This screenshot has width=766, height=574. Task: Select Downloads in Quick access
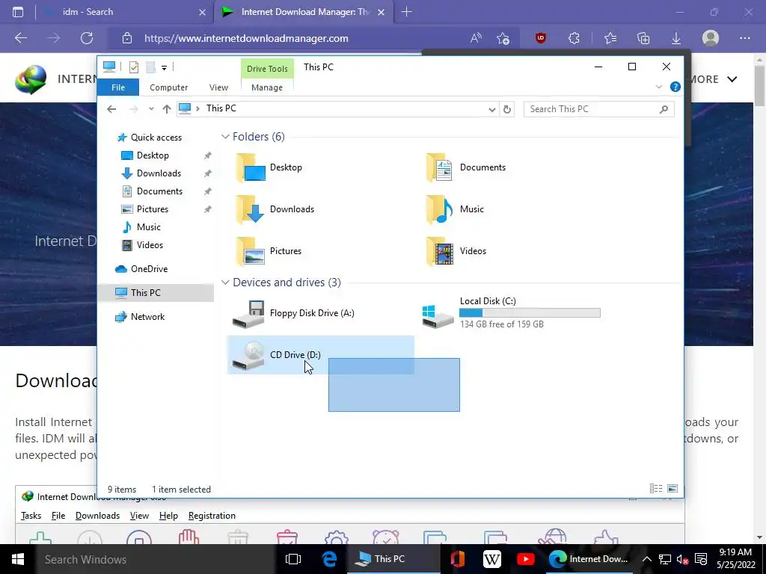click(159, 173)
